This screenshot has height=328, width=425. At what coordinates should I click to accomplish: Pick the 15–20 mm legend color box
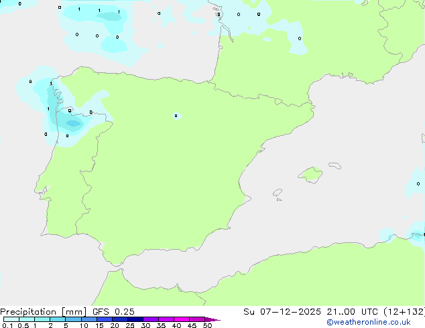click(104, 319)
